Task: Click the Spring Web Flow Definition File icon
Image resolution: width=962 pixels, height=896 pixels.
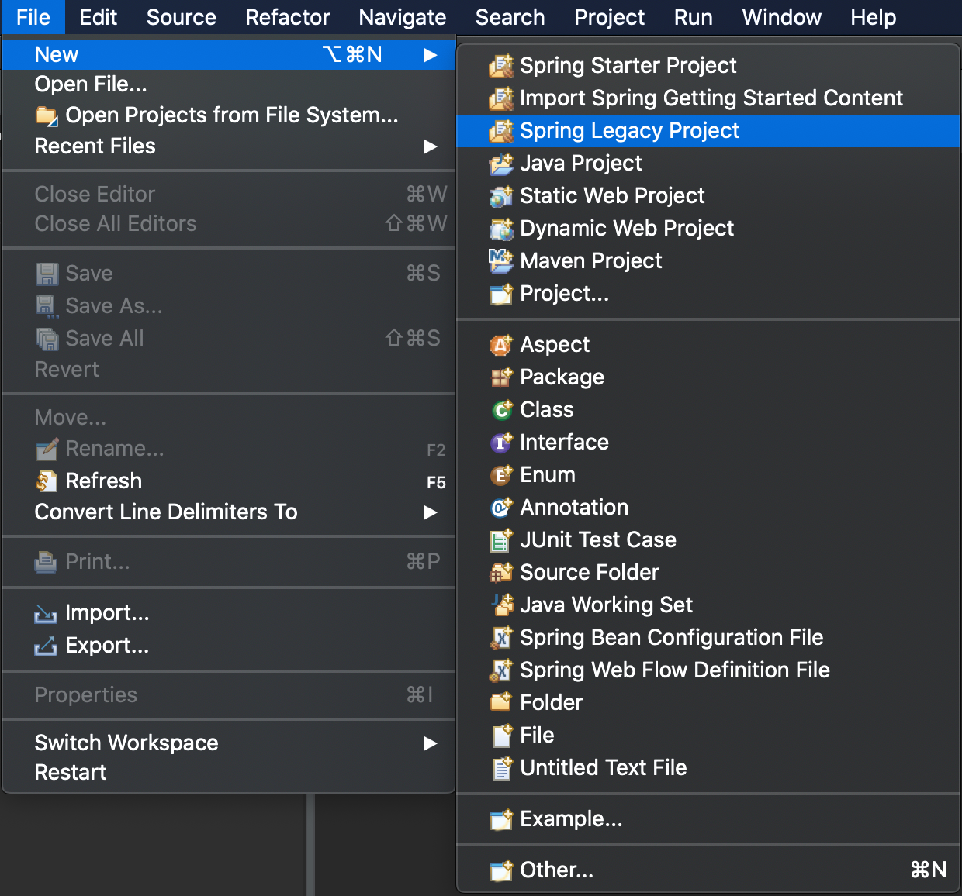Action: click(501, 670)
